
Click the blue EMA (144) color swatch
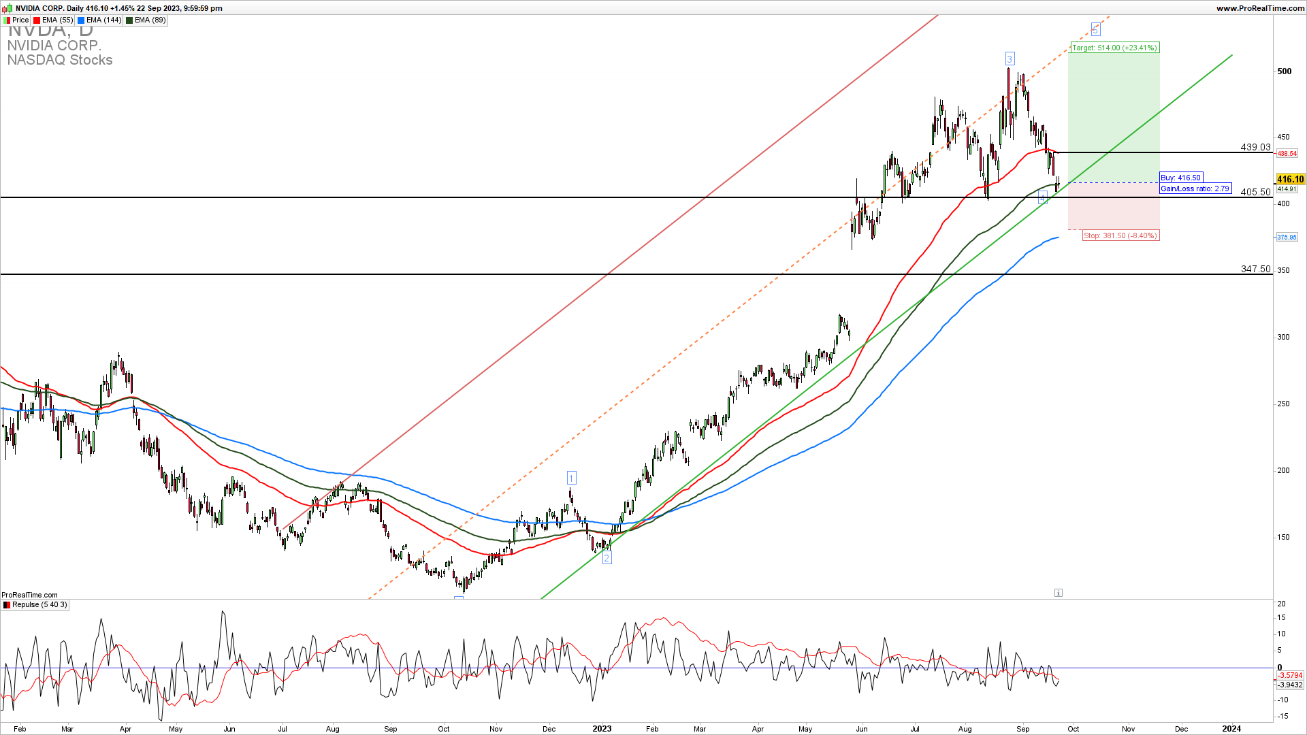click(x=81, y=20)
